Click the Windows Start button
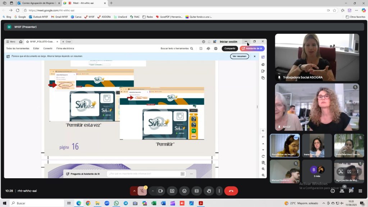Viewport: 368px width, 207px height. click(4, 203)
